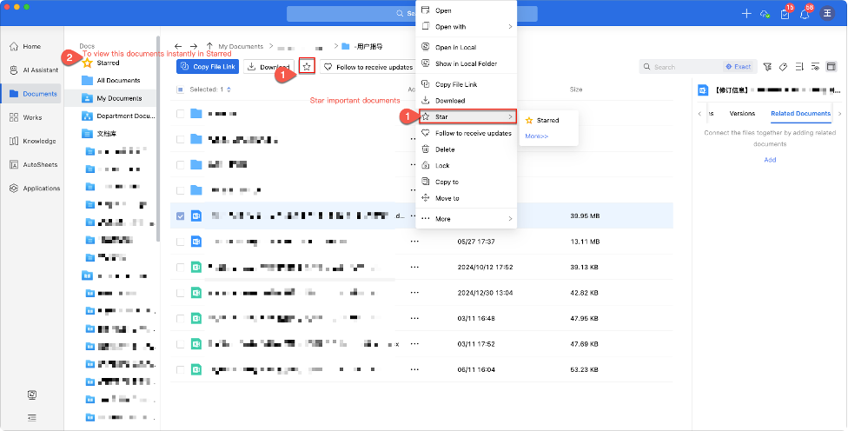
Task: Toggle the select-all checkbox beside Selected: 1
Action: click(x=181, y=90)
